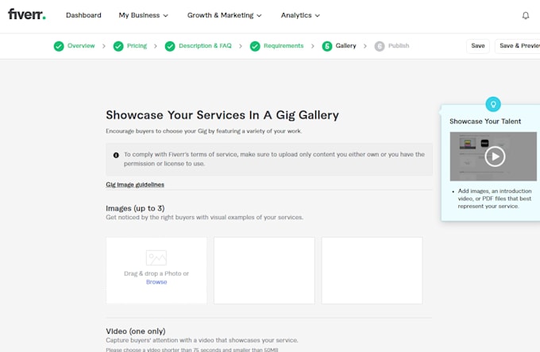This screenshot has height=352, width=540.
Task: Click the Description & FAQ checkmark icon
Action: tap(170, 46)
